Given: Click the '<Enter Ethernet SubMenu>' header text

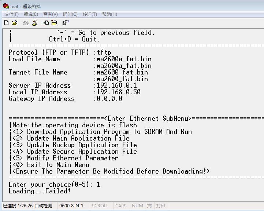Looking at the screenshot, I should point(148,118).
